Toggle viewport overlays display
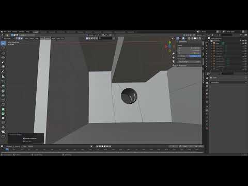The image size is (248, 186). [183, 38]
